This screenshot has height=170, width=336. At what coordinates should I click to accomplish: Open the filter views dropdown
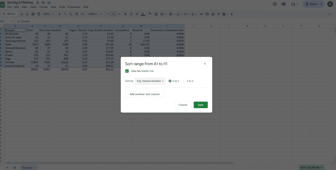click(x=225, y=14)
